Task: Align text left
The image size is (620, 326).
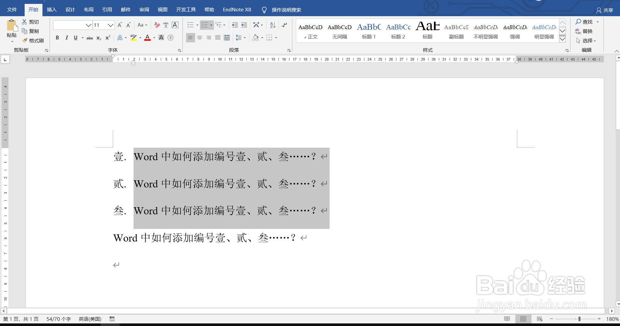Action: pyautogui.click(x=191, y=38)
